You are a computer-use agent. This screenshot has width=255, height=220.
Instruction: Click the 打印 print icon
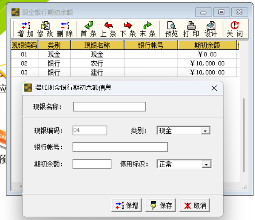(x=191, y=29)
